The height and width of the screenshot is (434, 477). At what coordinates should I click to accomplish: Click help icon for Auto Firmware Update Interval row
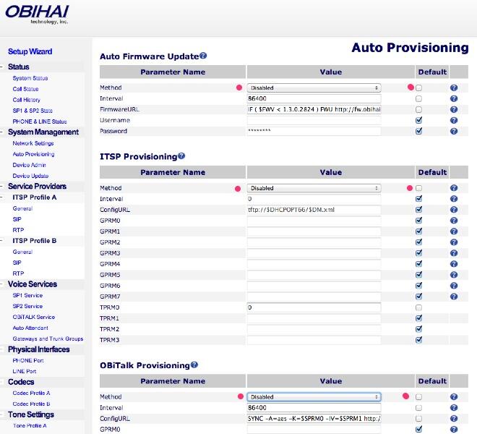point(454,98)
